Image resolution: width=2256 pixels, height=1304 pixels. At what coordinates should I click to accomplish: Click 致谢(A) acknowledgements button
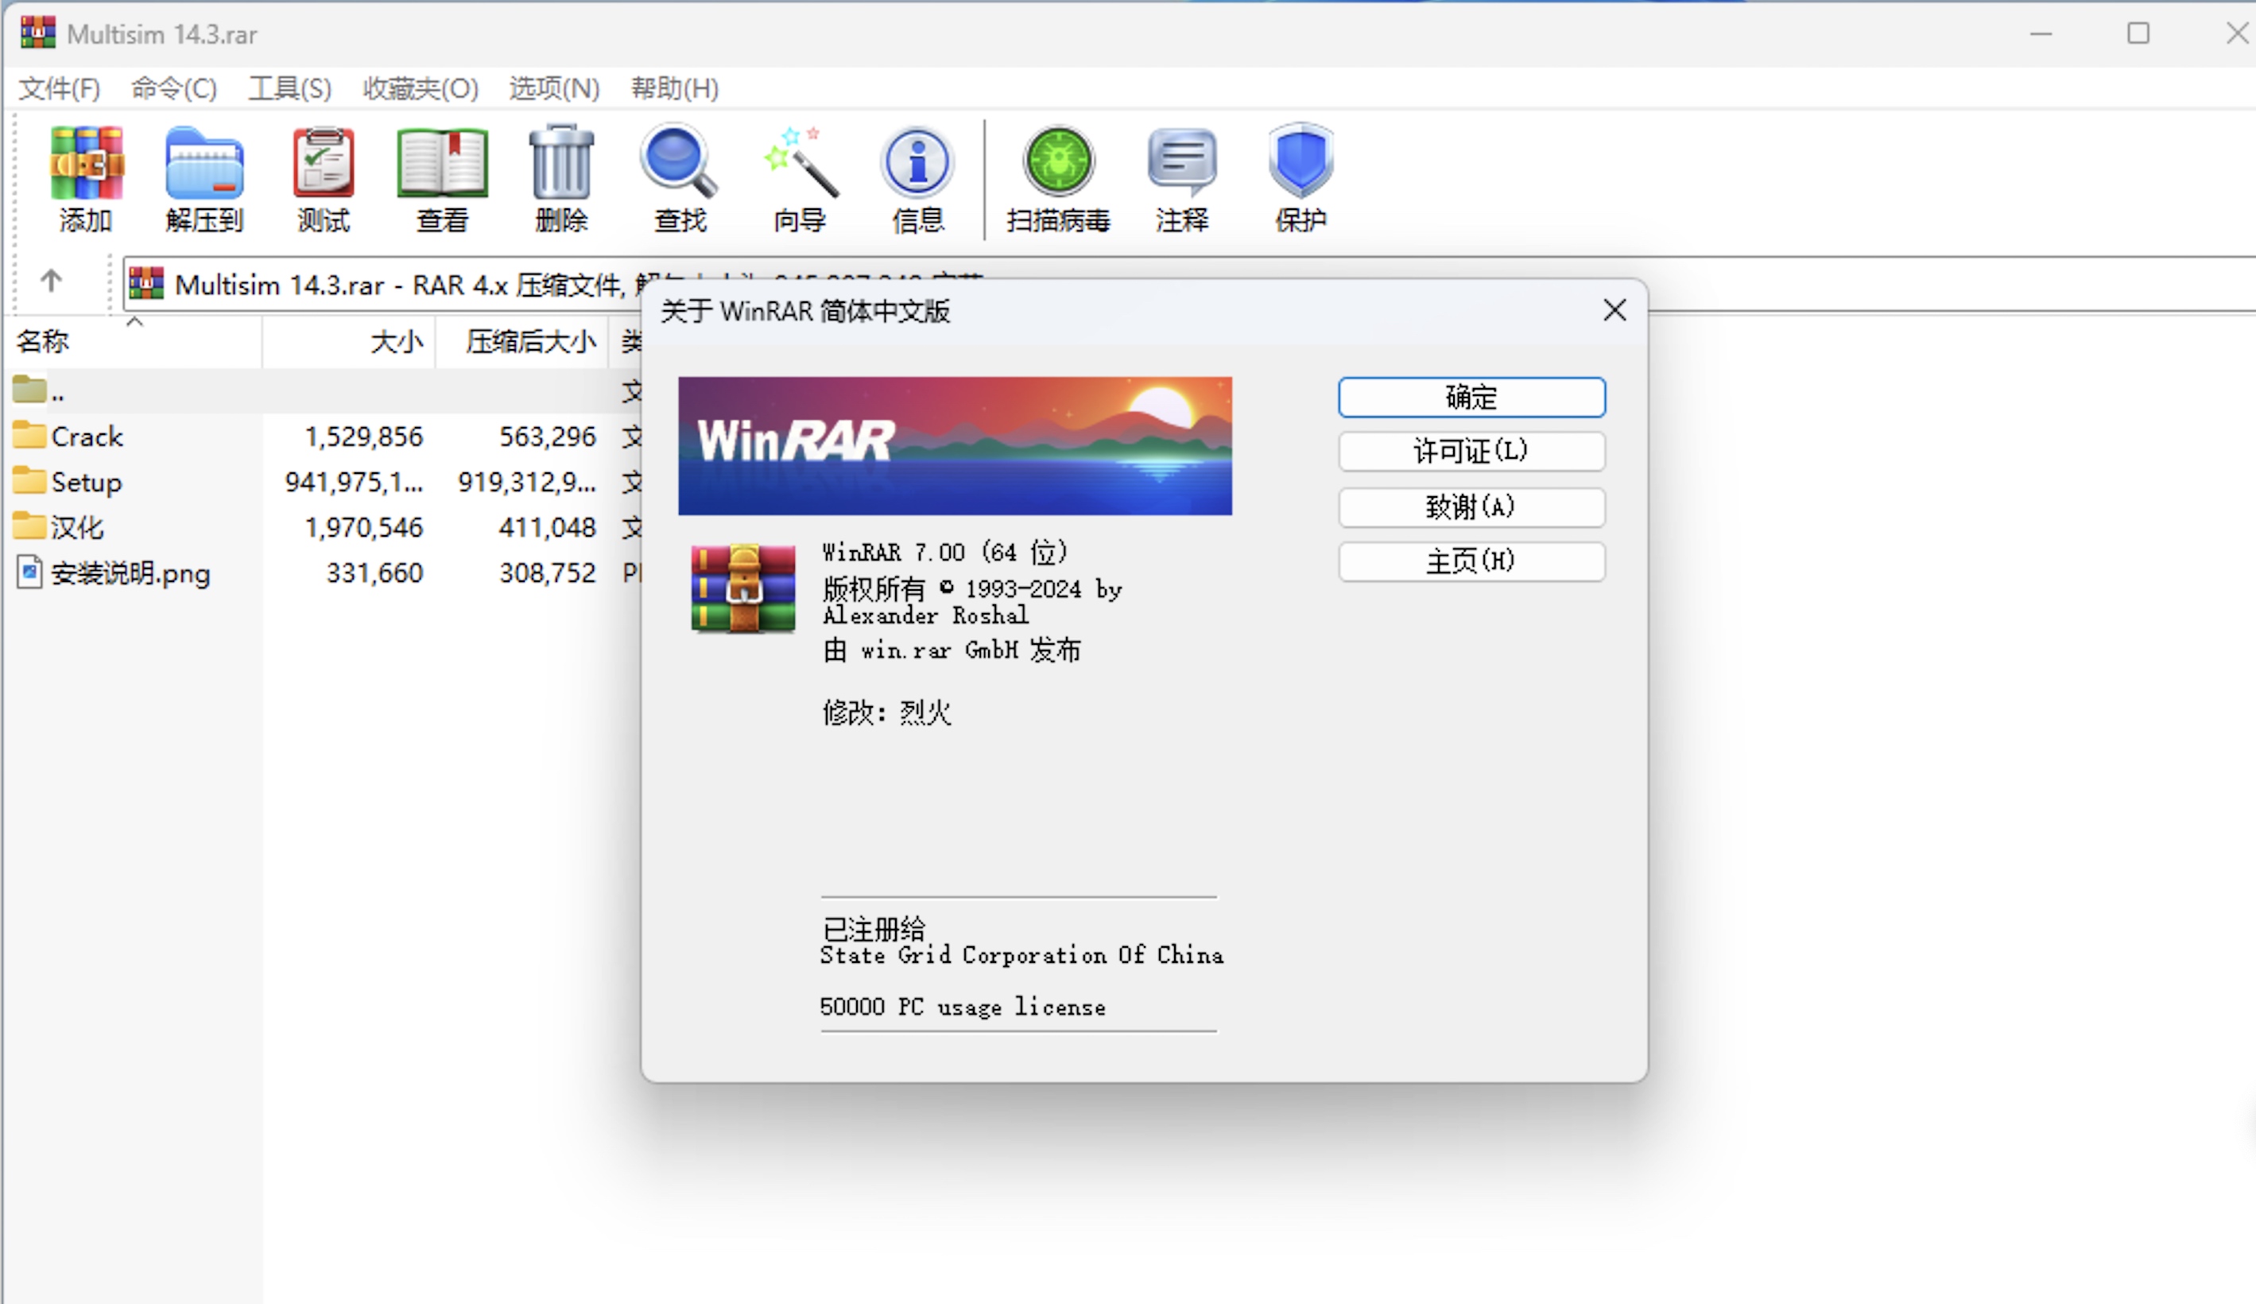click(x=1471, y=507)
